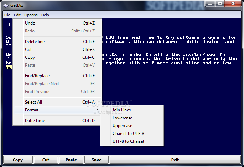The height and width of the screenshot is (167, 244).
Task: Minimize the GetDiz window
Action: coord(210,4)
